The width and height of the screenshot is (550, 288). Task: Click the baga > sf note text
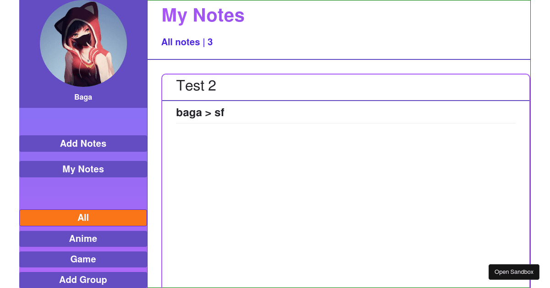pyautogui.click(x=200, y=112)
